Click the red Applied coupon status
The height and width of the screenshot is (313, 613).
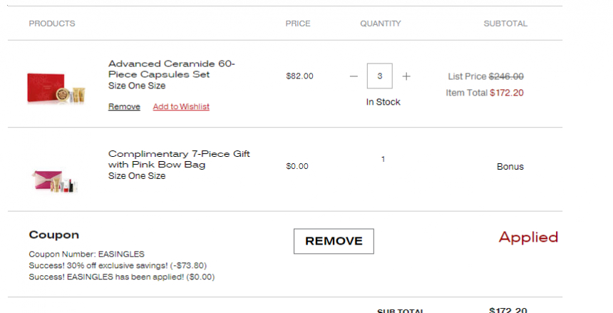click(528, 237)
